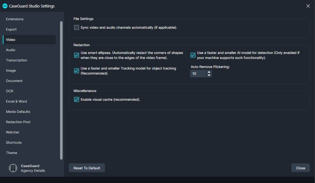Click the Auto Remove Flickering number field
This screenshot has width=315, height=183.
(x=198, y=74)
